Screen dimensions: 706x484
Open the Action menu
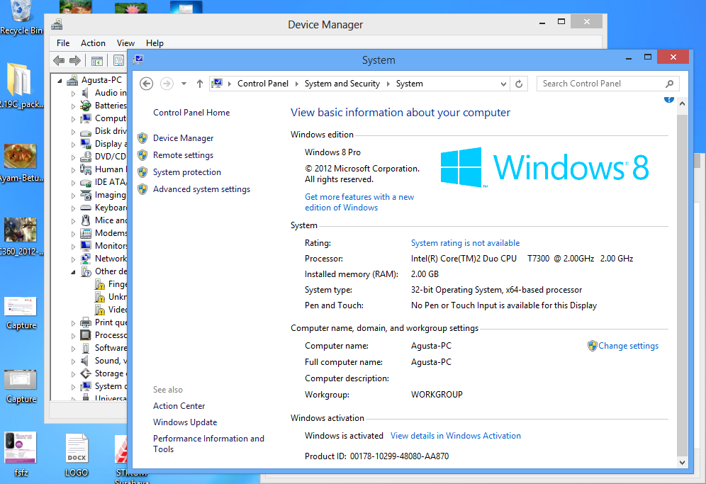93,43
